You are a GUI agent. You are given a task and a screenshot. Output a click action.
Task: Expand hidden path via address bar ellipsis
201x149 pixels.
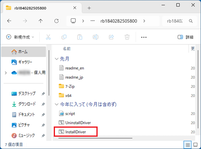click(93, 21)
